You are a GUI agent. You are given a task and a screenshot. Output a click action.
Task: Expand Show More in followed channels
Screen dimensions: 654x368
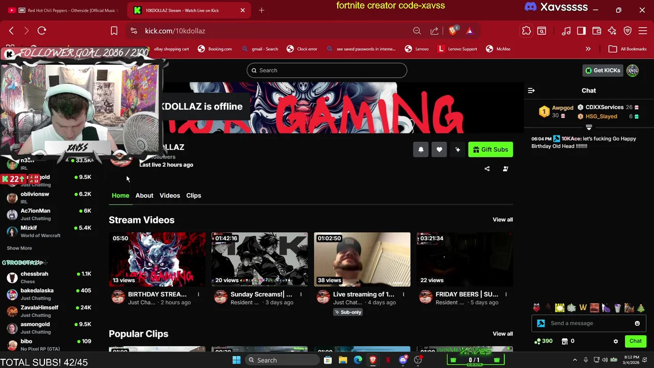tap(19, 248)
